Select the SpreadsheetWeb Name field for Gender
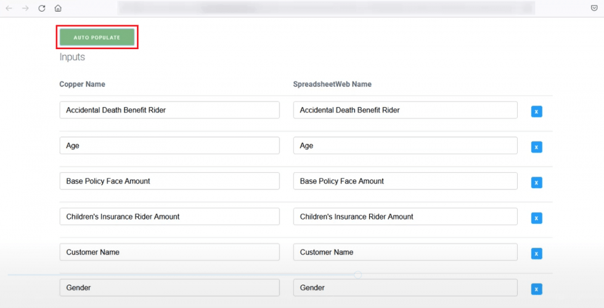This screenshot has height=308, width=604. tap(405, 288)
